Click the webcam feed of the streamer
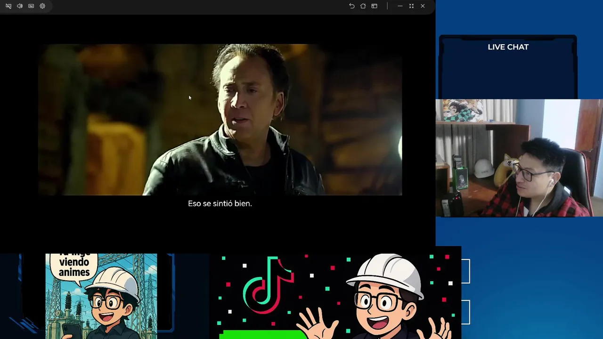The image size is (603, 339). point(519,158)
